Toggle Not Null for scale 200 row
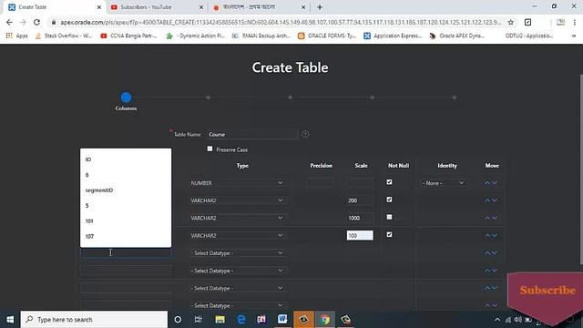Screen dimensions: 583x328 389,200
